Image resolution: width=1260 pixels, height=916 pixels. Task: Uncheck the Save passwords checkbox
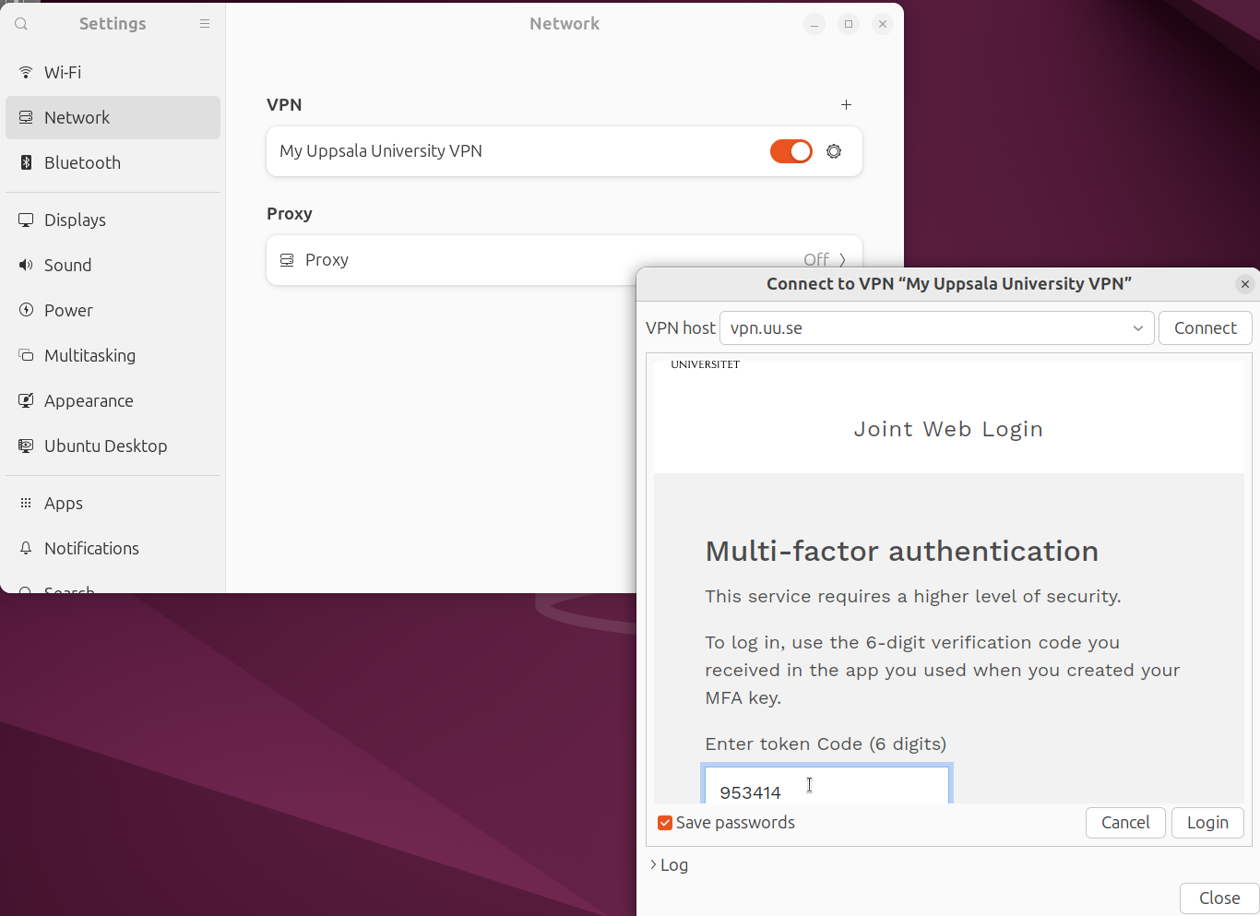coord(664,823)
